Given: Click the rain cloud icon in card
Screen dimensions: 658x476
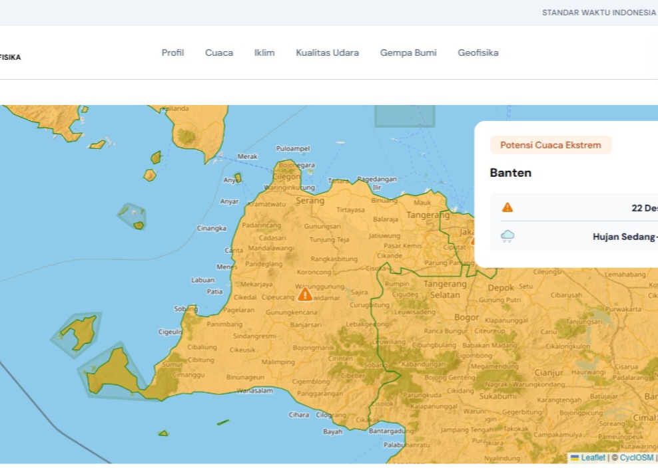Looking at the screenshot, I should 507,237.
